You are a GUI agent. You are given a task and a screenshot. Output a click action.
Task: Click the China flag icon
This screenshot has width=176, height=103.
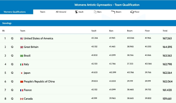tap(22, 82)
